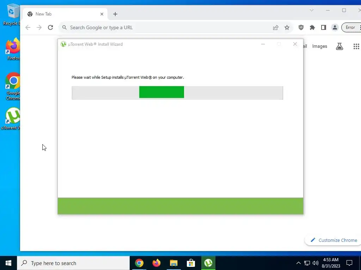Image resolution: width=361 pixels, height=270 pixels.
Task: Open the Windows Start menu
Action: pos(8,263)
